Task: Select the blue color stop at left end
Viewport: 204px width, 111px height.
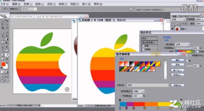Action: [120, 108]
